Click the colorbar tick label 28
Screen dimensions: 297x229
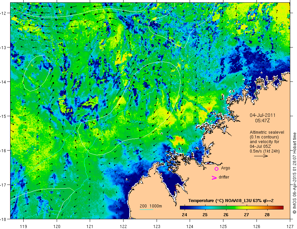(267, 215)
